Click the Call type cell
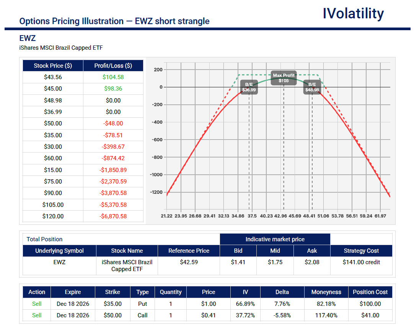This screenshot has height=328, width=414. tap(142, 315)
